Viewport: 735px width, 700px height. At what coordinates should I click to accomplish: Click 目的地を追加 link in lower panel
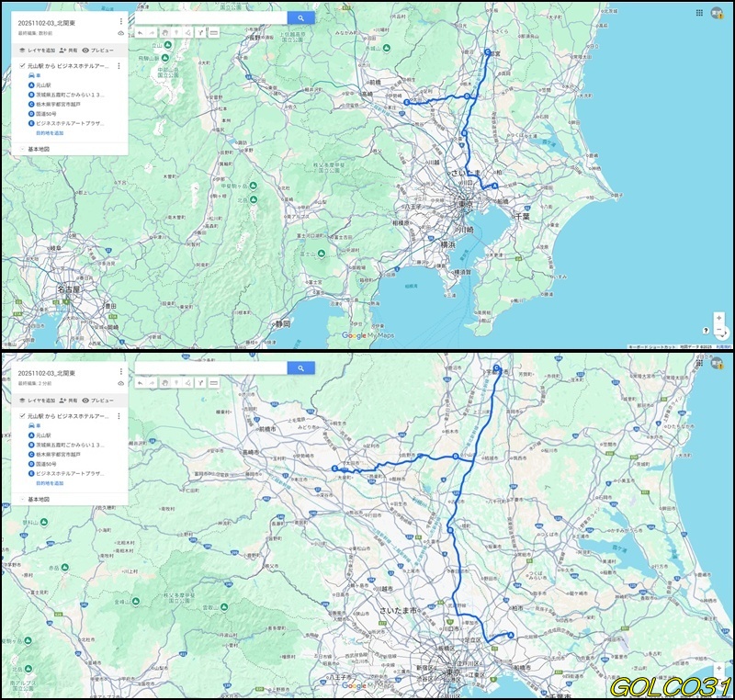pyautogui.click(x=50, y=482)
